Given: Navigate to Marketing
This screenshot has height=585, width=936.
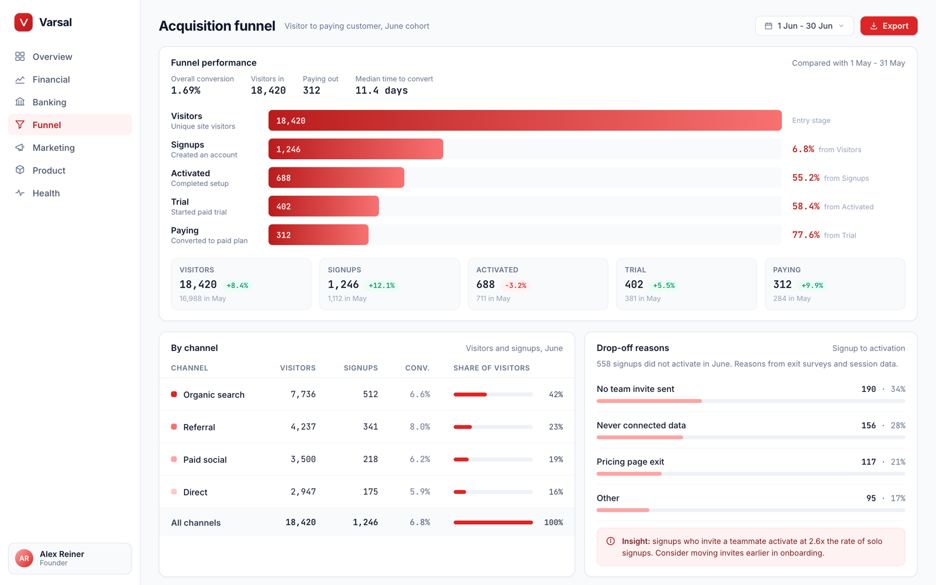Looking at the screenshot, I should [x=70, y=148].
